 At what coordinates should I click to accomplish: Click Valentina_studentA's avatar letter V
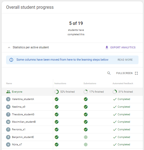(8, 99)
